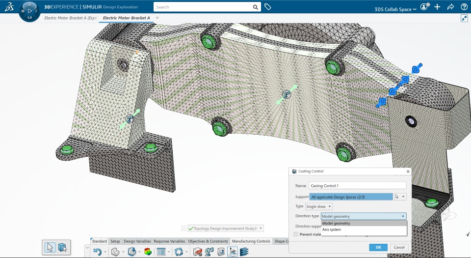
Task: Click the blue stacked layers stamping icon
Action: 244,252
